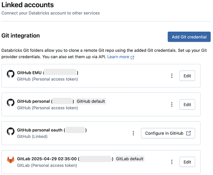Edit the GitHub EMU credential
This screenshot has height=175, width=213.
(187, 76)
